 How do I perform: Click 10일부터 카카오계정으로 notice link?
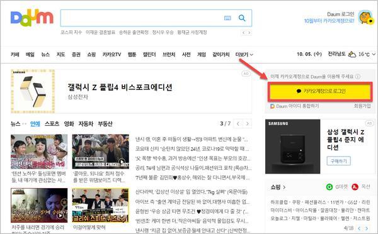[x=329, y=21]
